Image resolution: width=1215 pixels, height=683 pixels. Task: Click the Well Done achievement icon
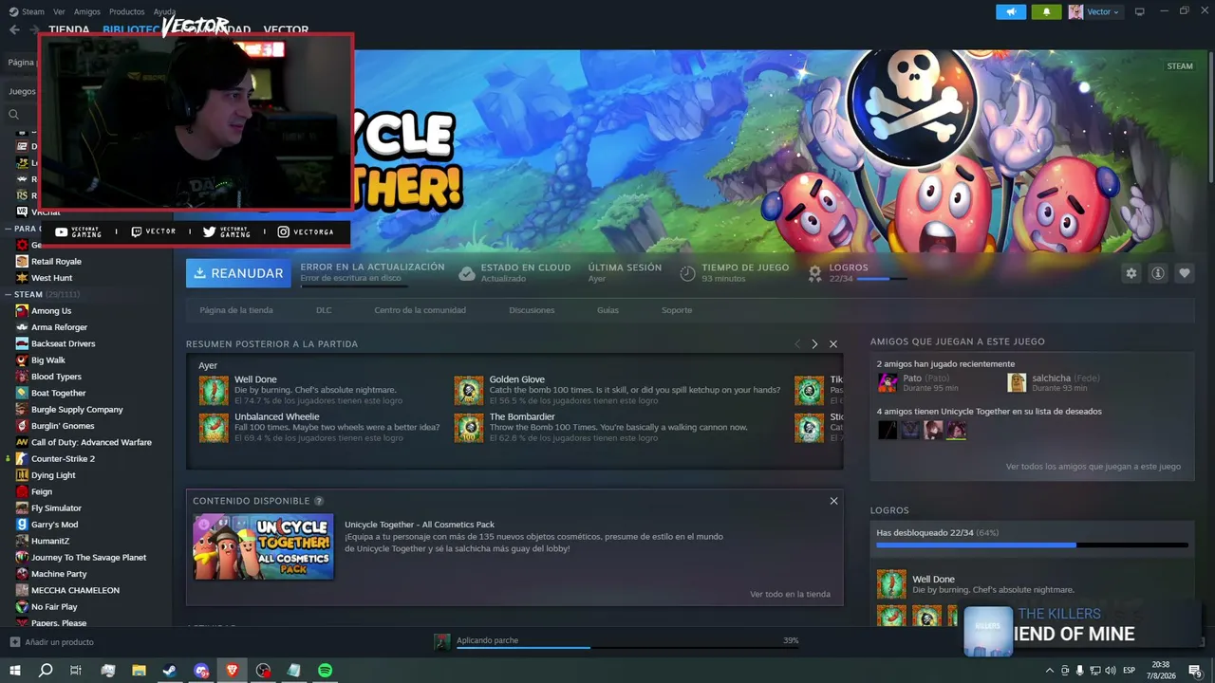click(214, 390)
